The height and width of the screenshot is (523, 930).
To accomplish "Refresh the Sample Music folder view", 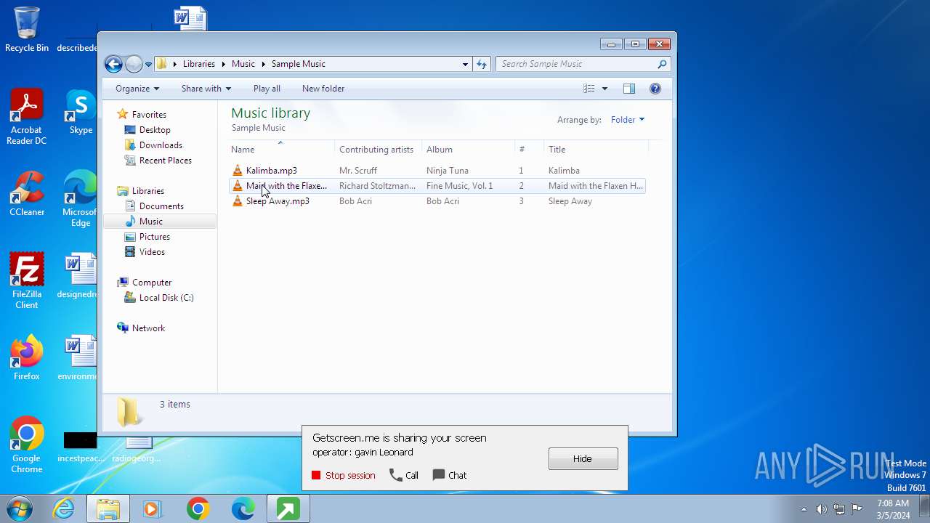I will click(481, 64).
